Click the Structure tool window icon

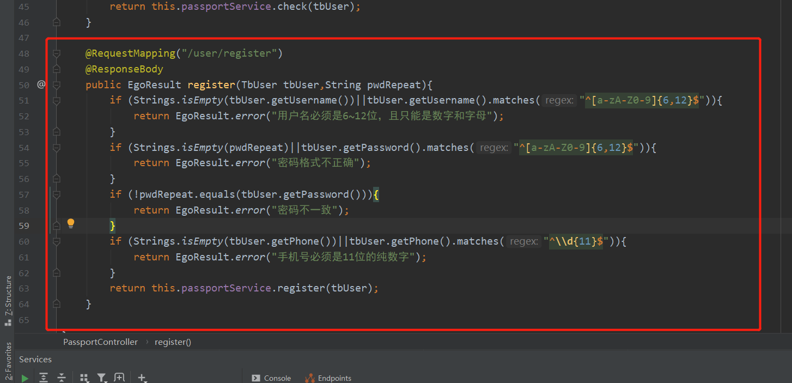[8, 322]
